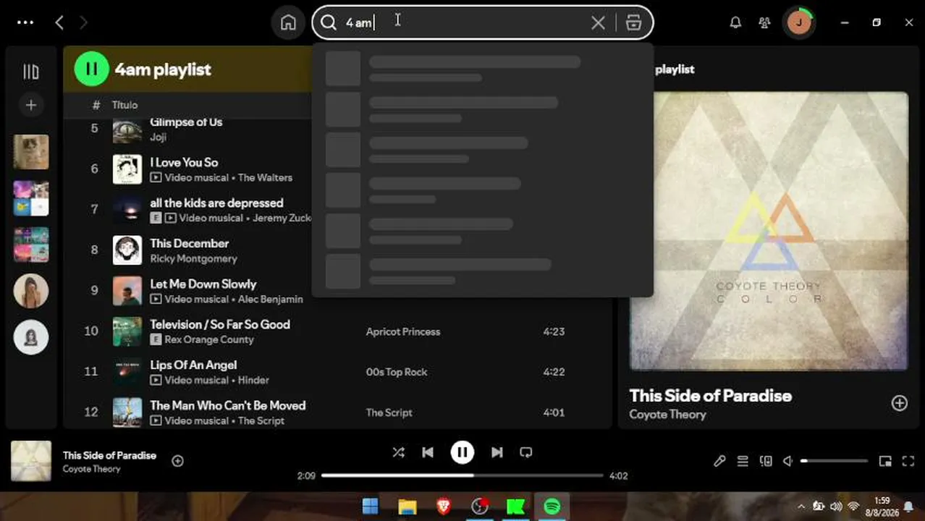The image size is (925, 521).
Task: Click the magnifier icon in search bar
Action: click(329, 22)
